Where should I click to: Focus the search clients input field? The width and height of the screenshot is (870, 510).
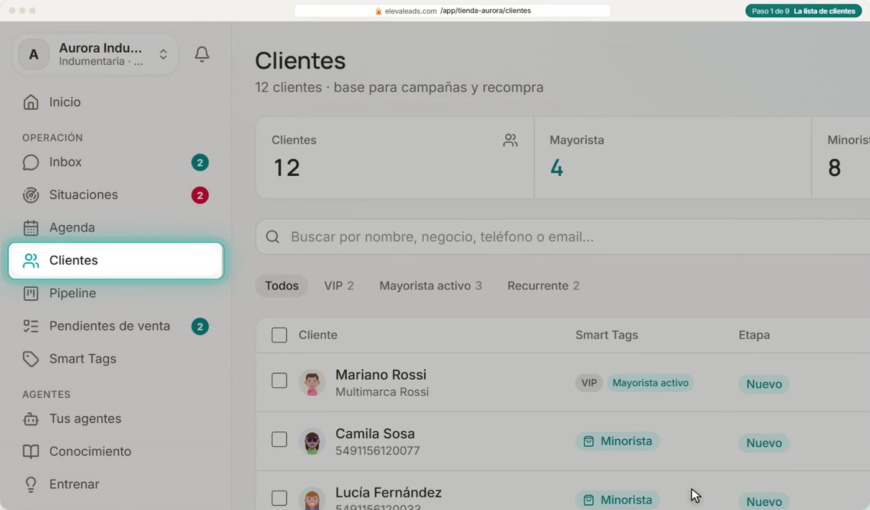[562, 237]
